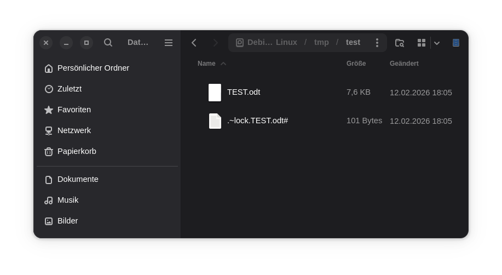Image resolution: width=502 pixels, height=275 pixels.
Task: Open the path bar three-dot menu
Action: pyautogui.click(x=377, y=43)
